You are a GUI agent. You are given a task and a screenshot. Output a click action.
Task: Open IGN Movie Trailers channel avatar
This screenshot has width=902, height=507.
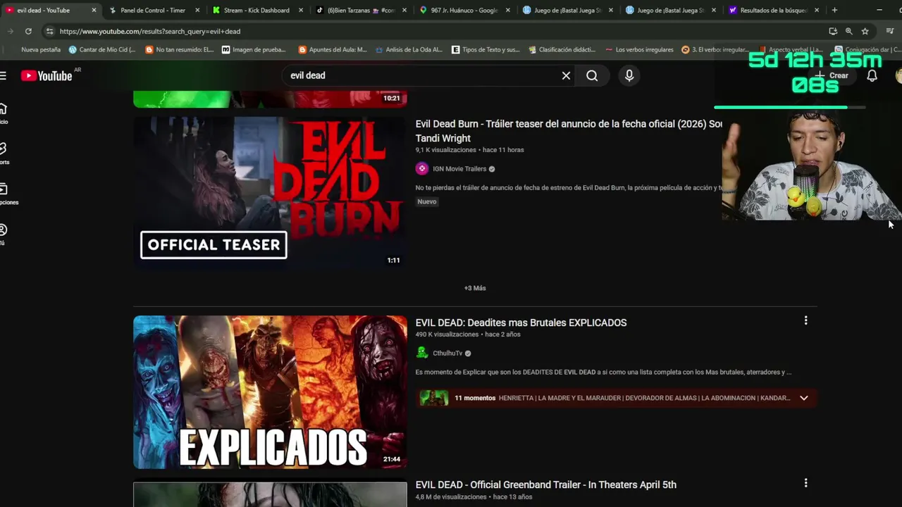(422, 168)
